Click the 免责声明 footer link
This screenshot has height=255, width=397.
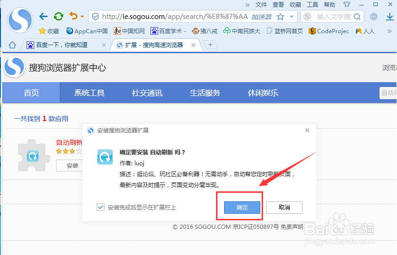point(292,227)
